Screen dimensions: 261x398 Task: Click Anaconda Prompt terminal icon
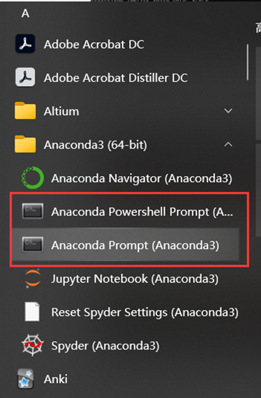(33, 245)
